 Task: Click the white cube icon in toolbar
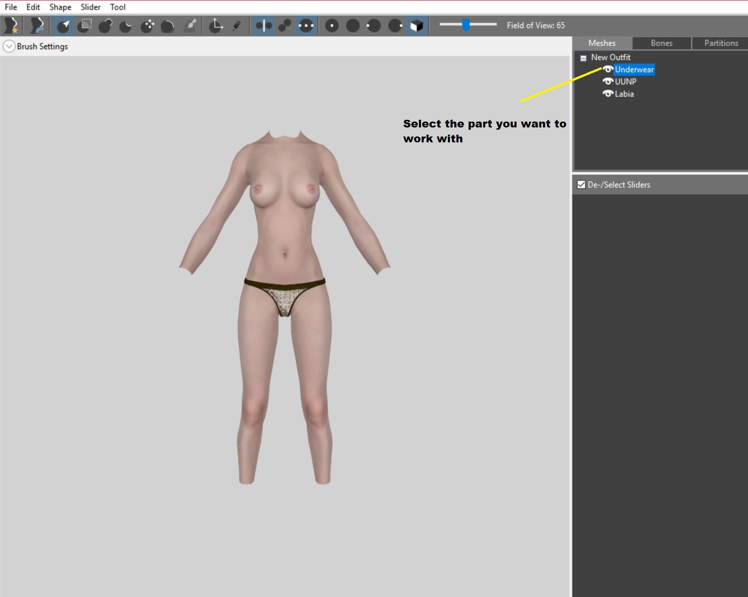point(417,25)
